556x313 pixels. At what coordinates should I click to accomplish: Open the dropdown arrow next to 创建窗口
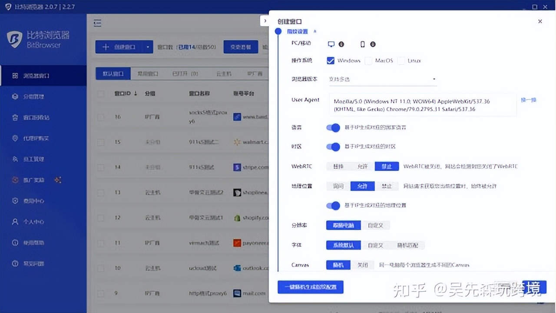pos(148,47)
